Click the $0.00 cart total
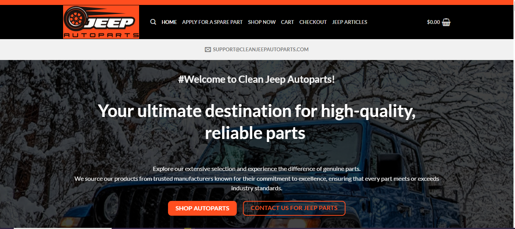 [433, 22]
